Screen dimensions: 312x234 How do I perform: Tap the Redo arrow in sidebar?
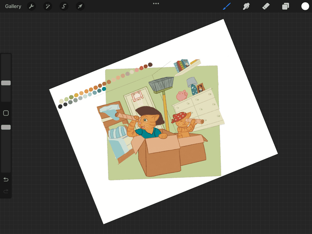click(6, 191)
